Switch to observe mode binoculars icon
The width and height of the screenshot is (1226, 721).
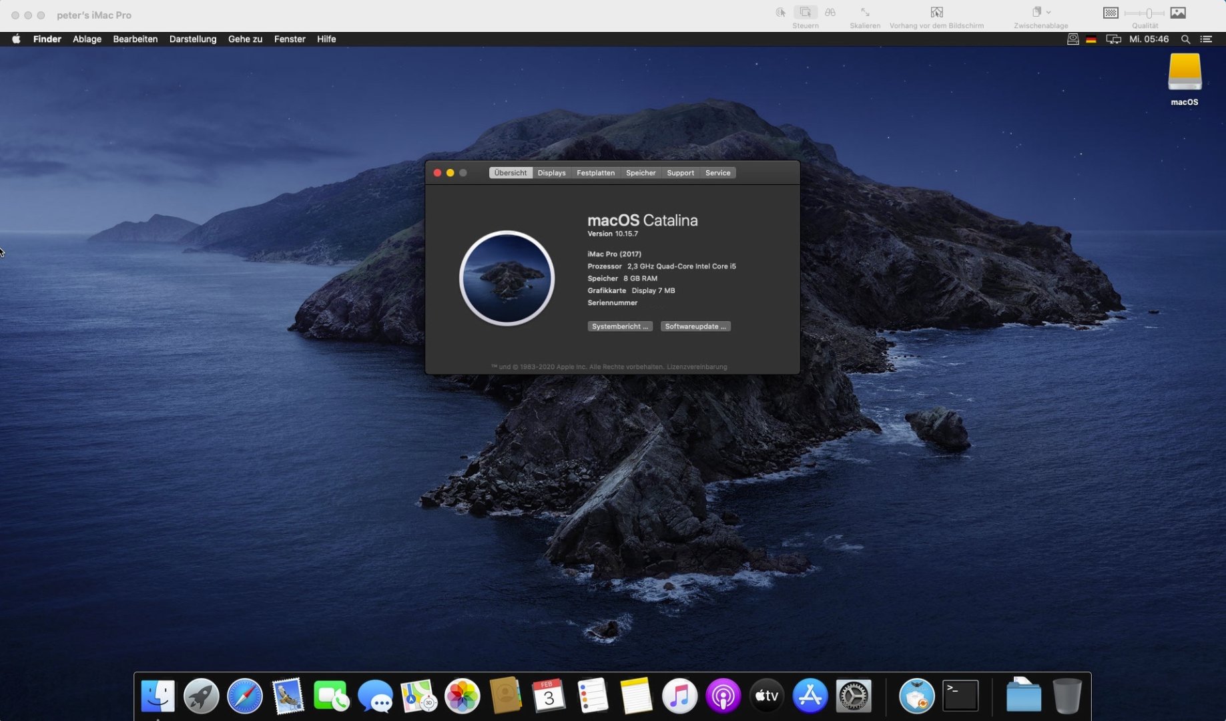tap(830, 13)
